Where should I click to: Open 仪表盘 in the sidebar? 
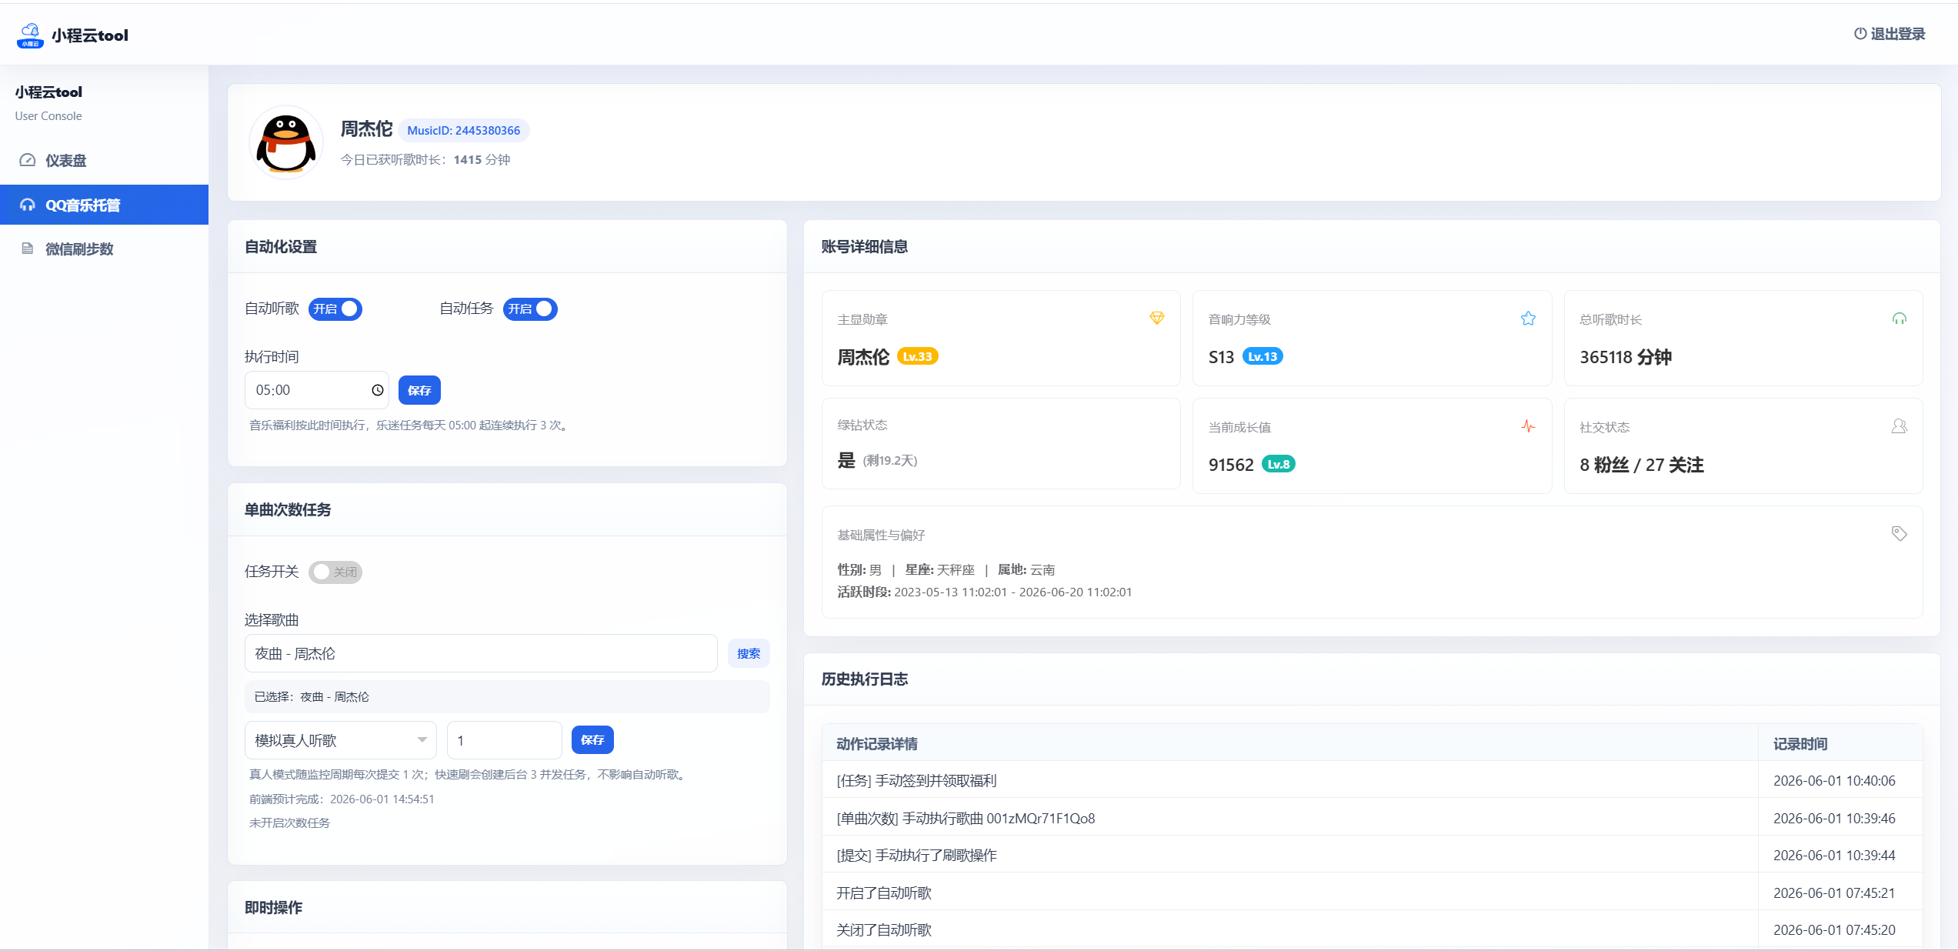tap(104, 160)
